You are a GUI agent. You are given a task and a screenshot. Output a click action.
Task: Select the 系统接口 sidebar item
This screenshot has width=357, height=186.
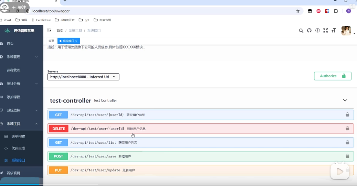18,160
